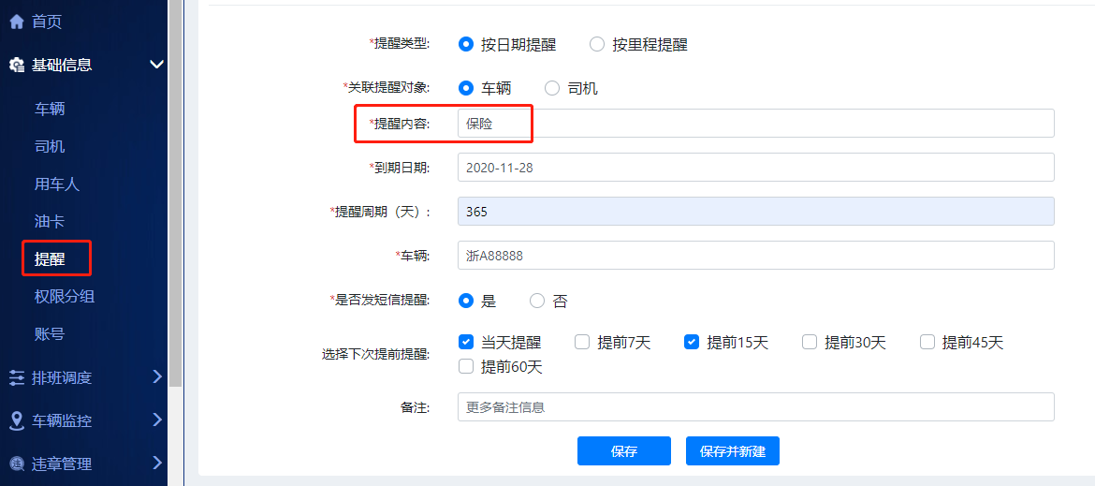The height and width of the screenshot is (486, 1095).
Task: Click the 车辆监控 location pin icon
Action: coord(17,420)
